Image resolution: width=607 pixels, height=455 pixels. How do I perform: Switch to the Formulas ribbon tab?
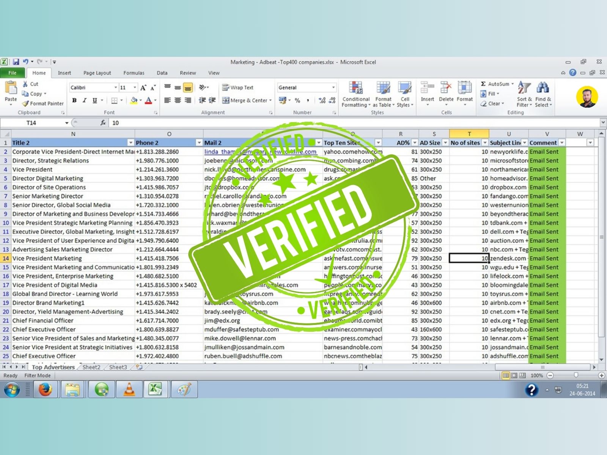(134, 73)
